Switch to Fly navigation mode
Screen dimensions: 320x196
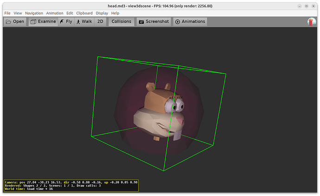(x=66, y=22)
